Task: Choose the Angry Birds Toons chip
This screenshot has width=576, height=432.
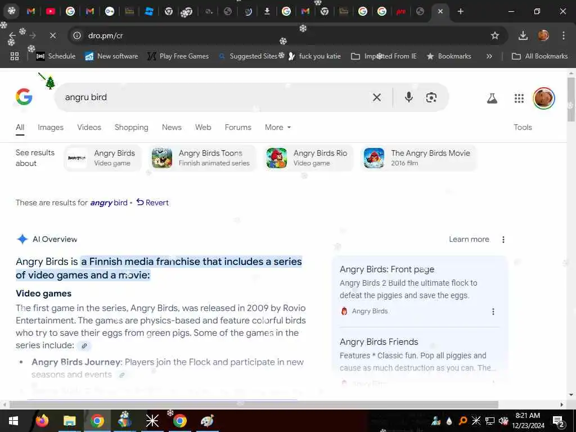Action: [202, 158]
